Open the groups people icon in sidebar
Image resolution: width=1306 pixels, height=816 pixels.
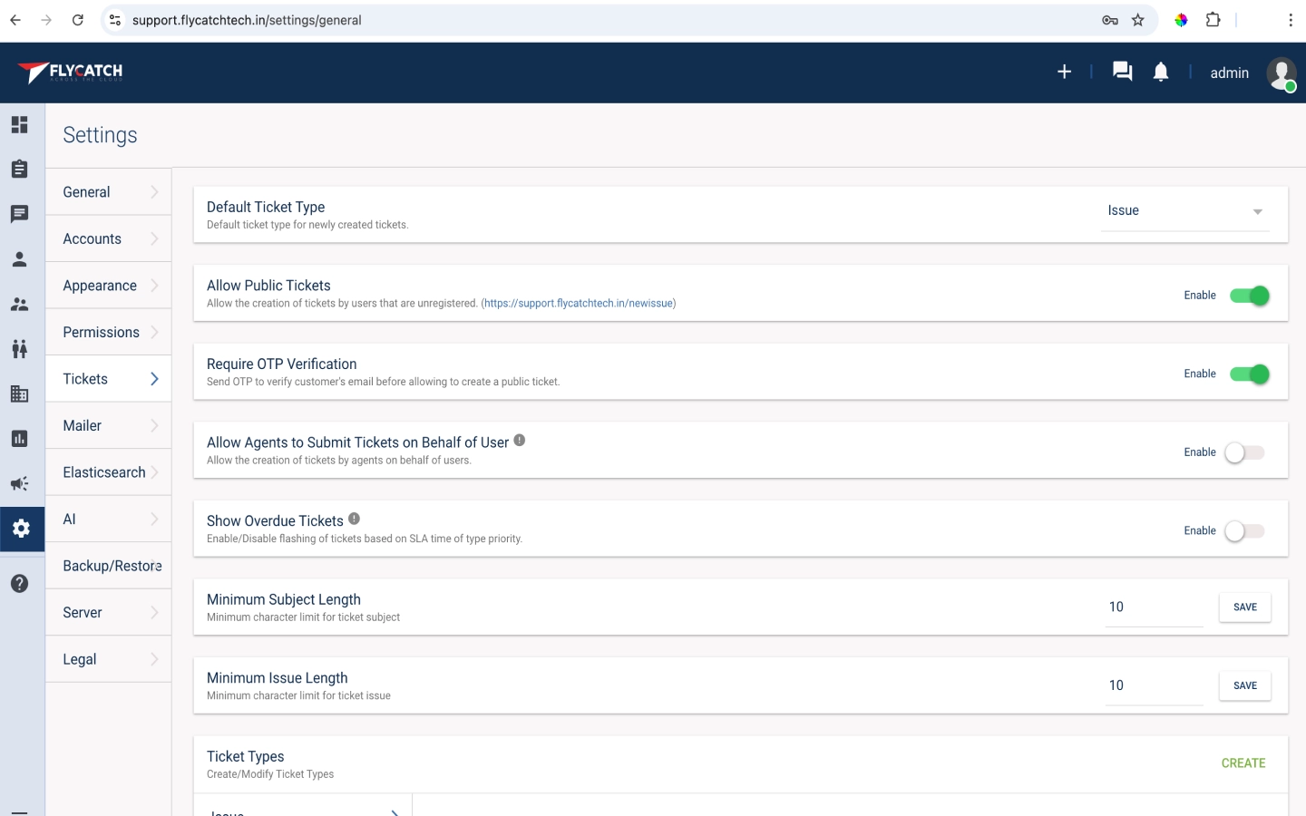pyautogui.click(x=19, y=305)
